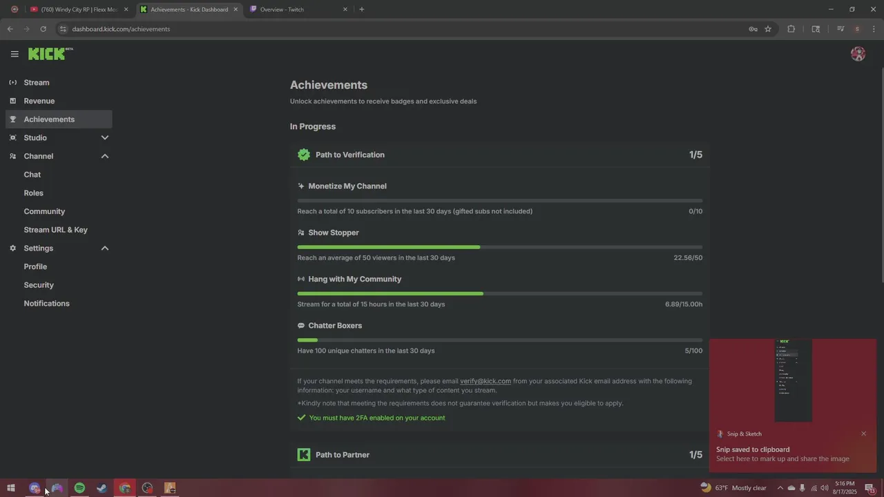The image size is (884, 497).
Task: Open Stream URL & Key page
Action: coord(55,230)
